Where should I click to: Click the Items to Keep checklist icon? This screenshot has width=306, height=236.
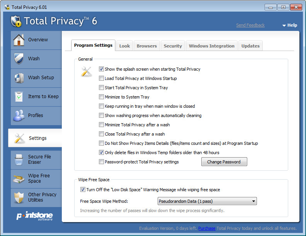19,97
